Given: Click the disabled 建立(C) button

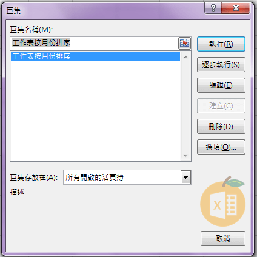Looking at the screenshot, I should [x=221, y=106].
